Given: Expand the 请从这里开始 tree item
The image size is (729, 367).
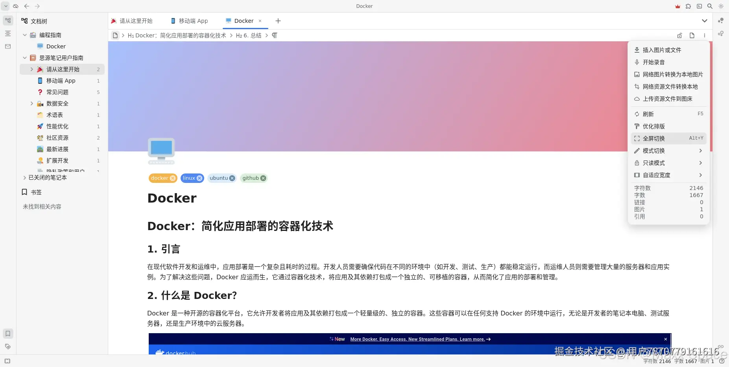Looking at the screenshot, I should tap(32, 69).
